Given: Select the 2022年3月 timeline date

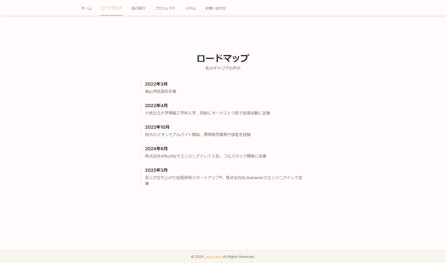Looking at the screenshot, I should 156,84.
